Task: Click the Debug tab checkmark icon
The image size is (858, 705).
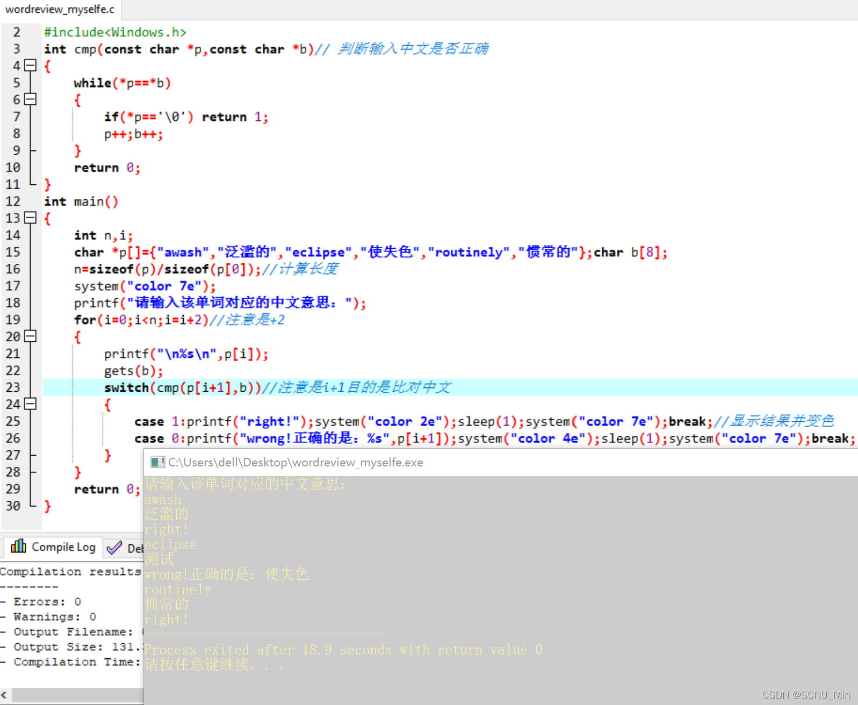Action: (114, 548)
